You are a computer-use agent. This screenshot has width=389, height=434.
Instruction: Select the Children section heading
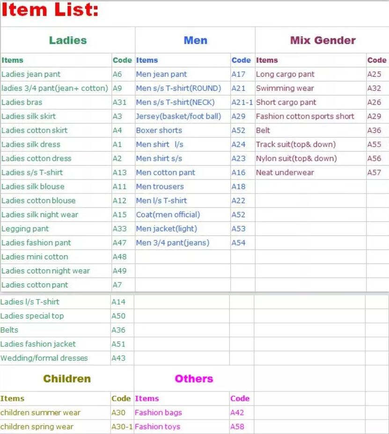click(x=67, y=379)
